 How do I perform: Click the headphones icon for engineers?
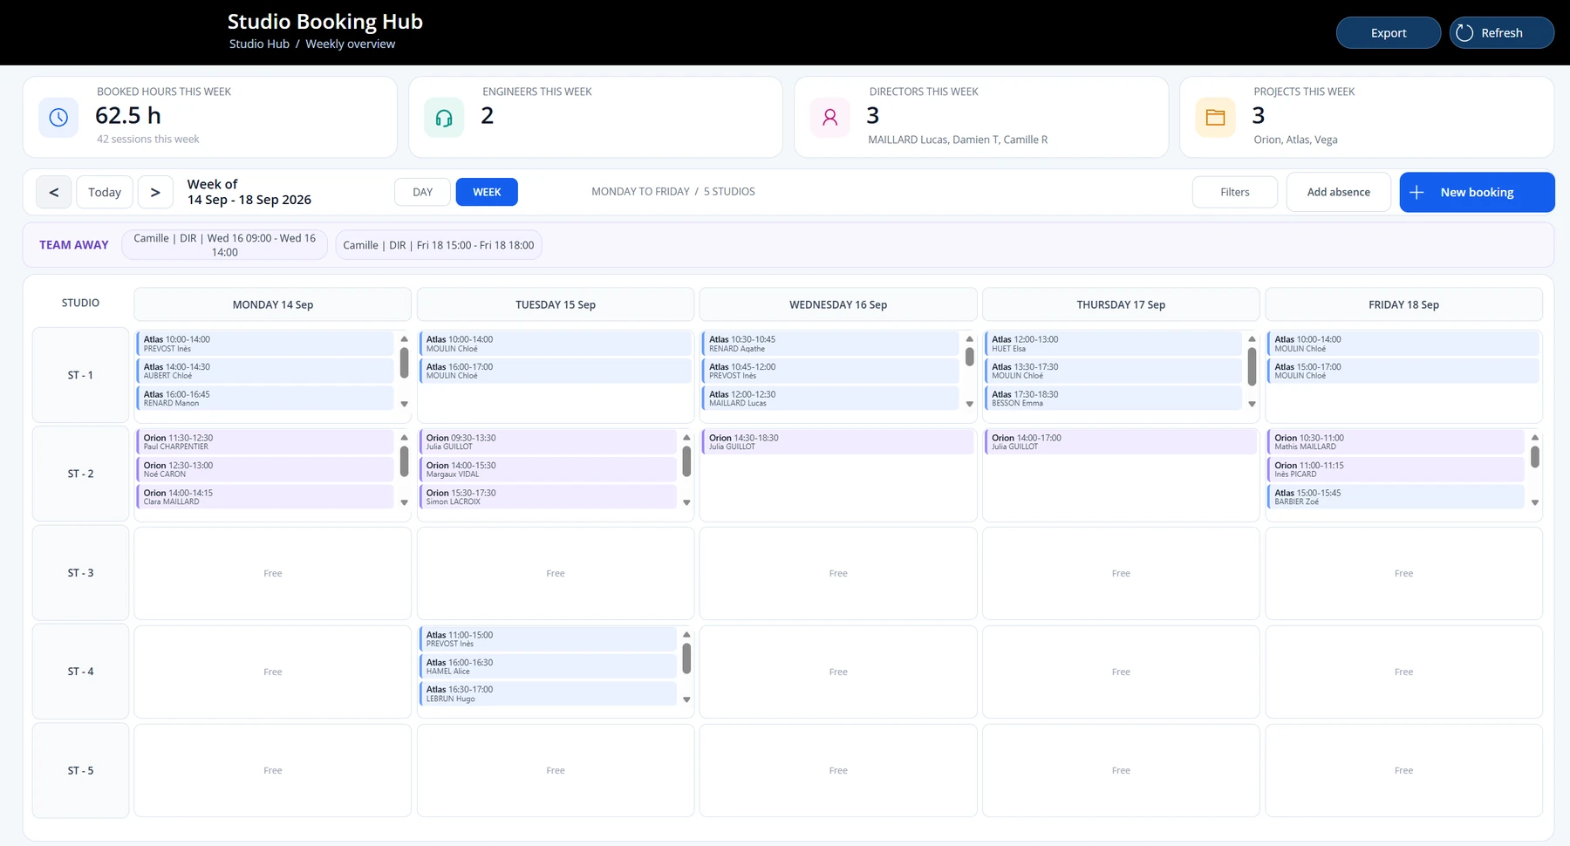444,117
